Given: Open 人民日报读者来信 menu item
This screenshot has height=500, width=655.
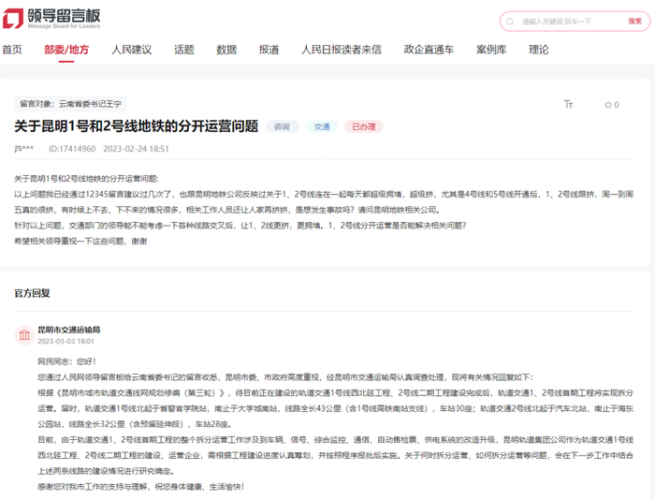Looking at the screenshot, I should [342, 50].
